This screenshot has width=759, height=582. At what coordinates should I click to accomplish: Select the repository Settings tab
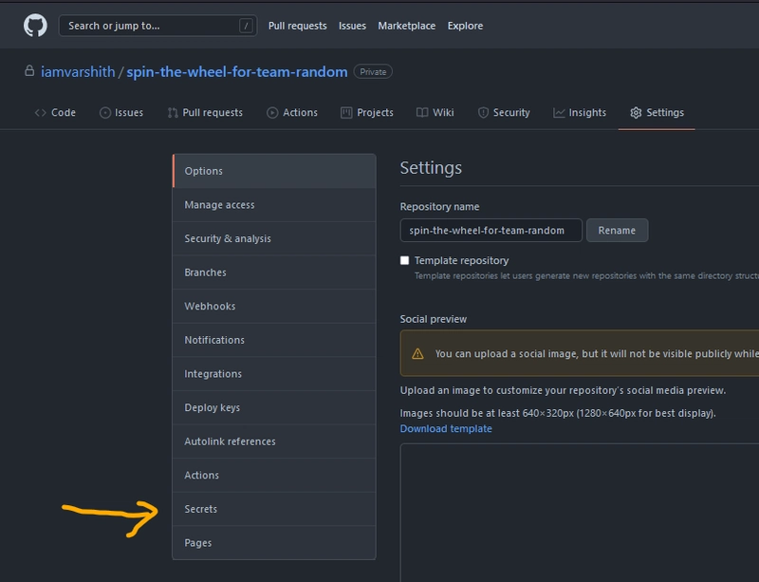pos(657,113)
